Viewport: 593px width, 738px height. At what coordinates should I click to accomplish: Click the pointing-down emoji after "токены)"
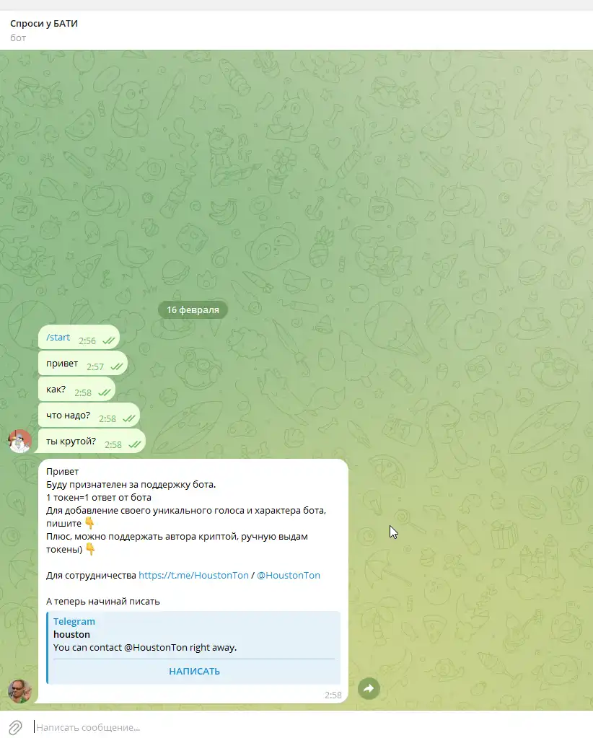pyautogui.click(x=90, y=549)
